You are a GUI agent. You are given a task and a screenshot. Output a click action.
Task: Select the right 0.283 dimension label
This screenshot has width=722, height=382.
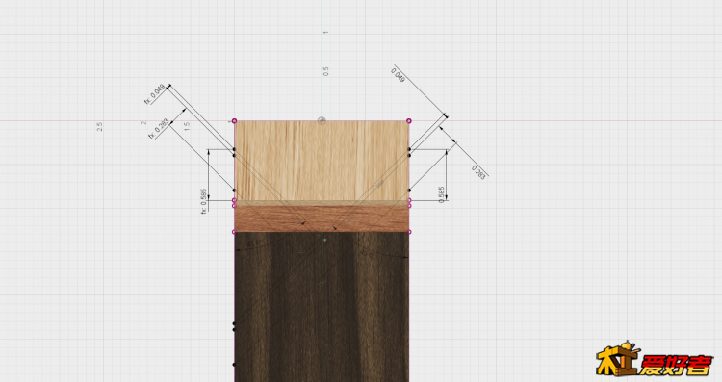tap(478, 172)
